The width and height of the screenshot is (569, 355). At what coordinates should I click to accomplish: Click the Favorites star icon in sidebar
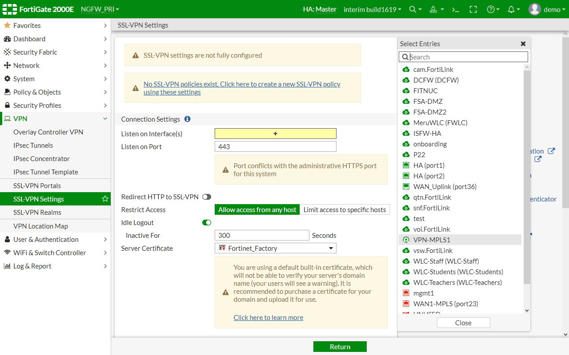7,25
